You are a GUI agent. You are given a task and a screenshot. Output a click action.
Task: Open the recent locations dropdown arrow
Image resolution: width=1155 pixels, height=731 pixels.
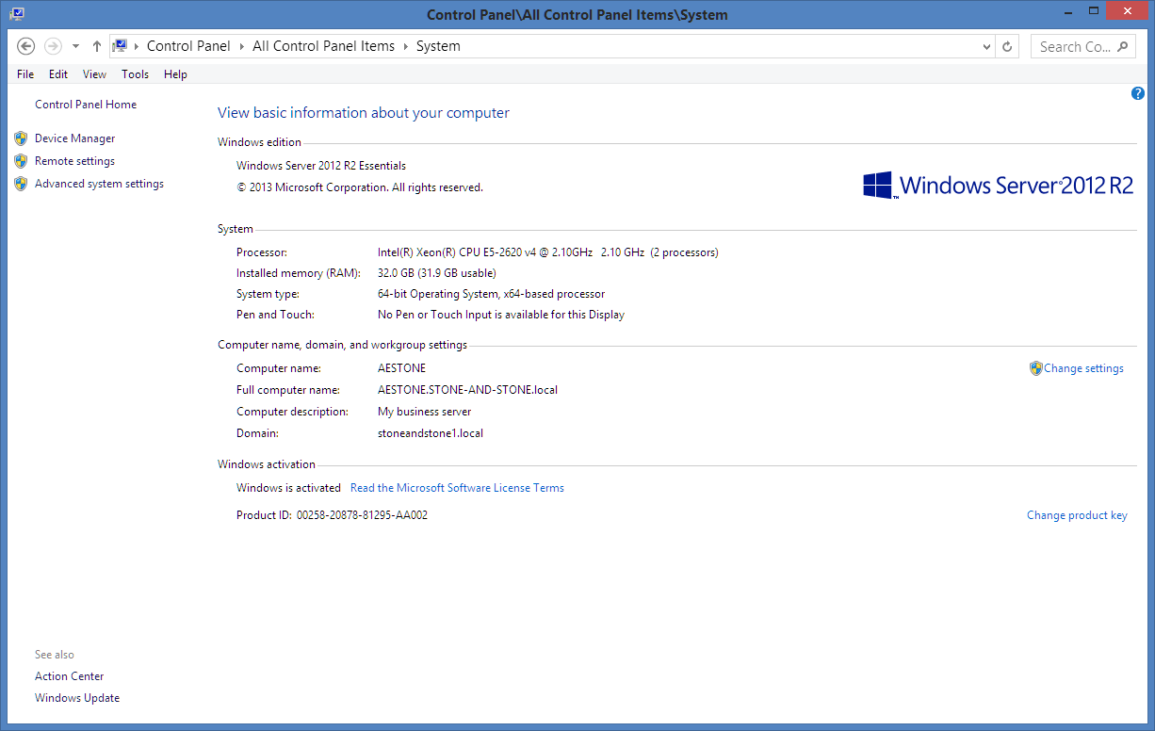(75, 46)
